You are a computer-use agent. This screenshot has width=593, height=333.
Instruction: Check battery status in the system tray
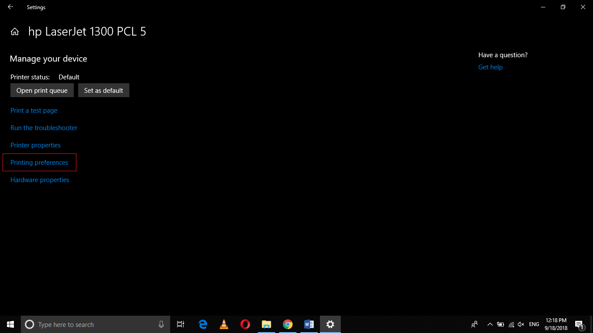(x=500, y=324)
